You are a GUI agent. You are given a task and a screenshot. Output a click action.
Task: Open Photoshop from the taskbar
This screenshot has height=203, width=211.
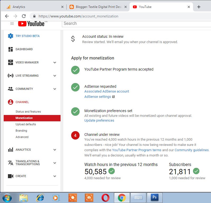[x=154, y=197]
